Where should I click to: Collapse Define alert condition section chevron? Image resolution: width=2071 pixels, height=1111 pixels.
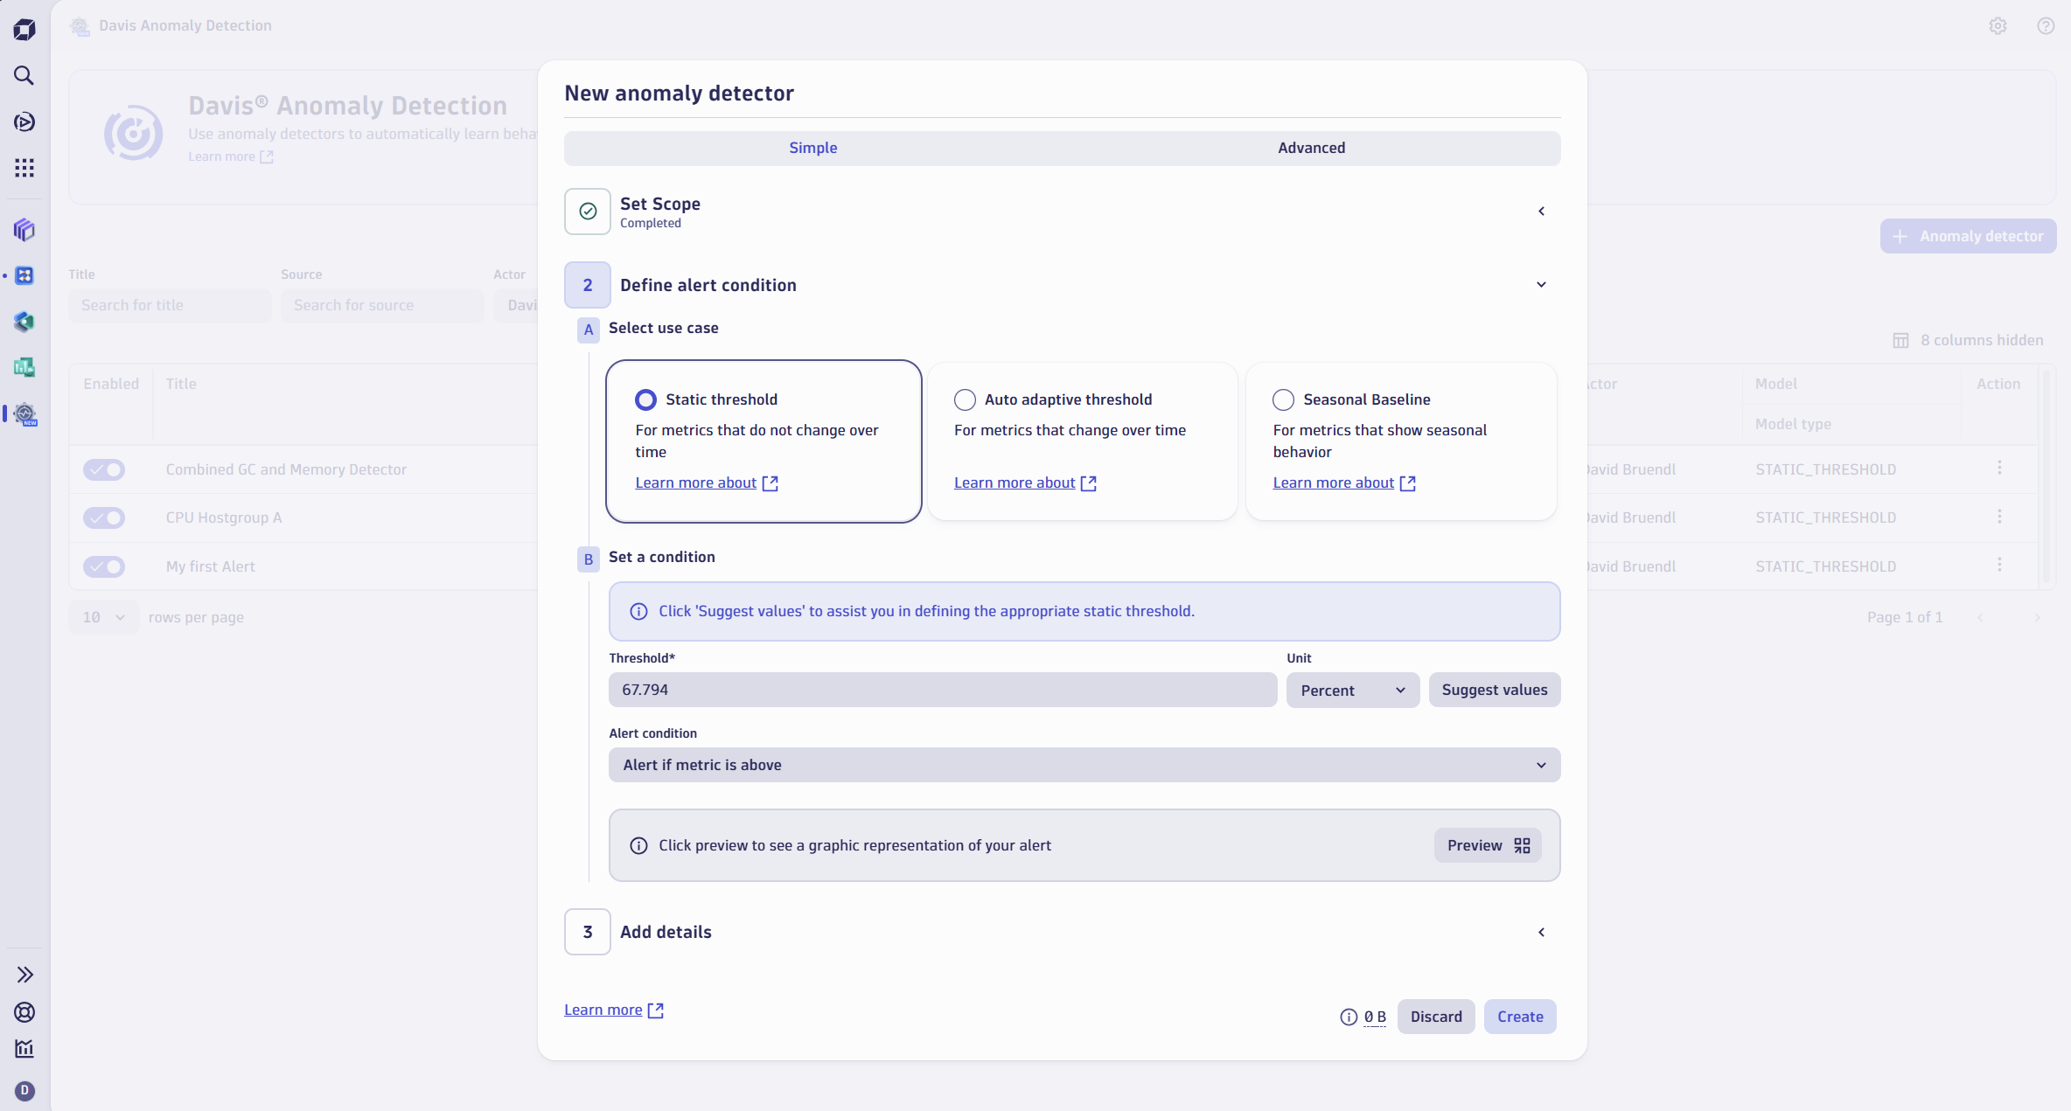1541,285
